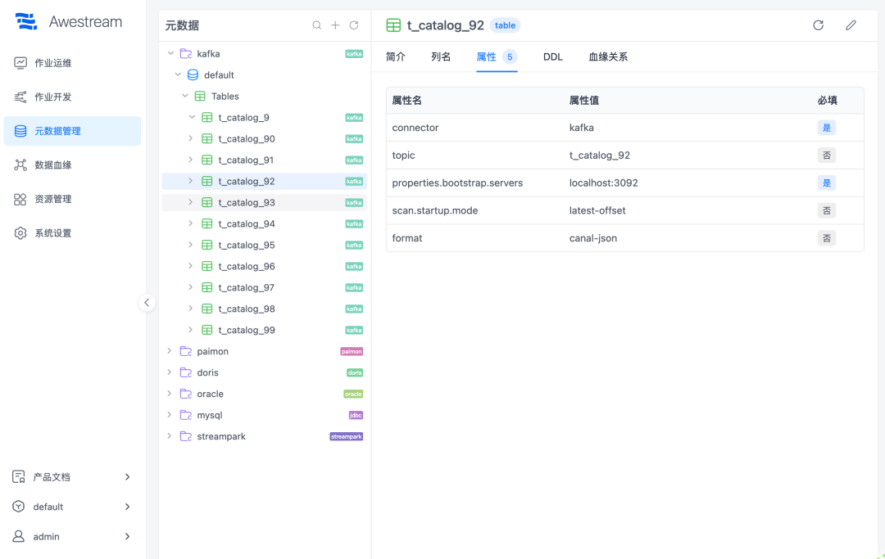885x559 pixels.
Task: Click the doris tag badge
Action: click(355, 372)
